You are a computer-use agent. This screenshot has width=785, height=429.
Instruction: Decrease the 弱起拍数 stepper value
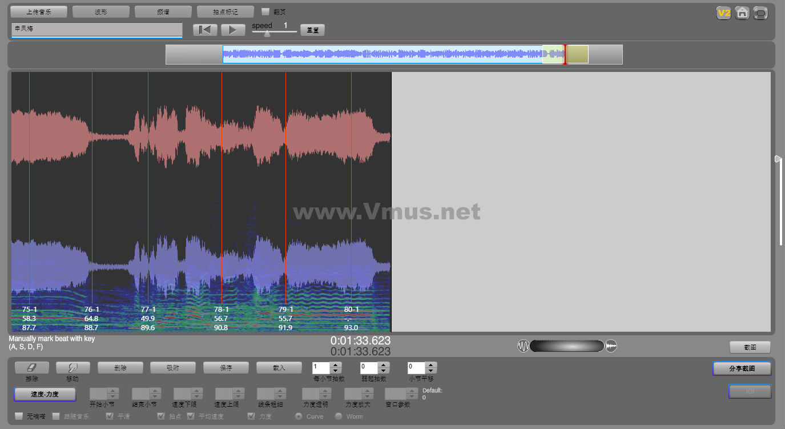384,371
